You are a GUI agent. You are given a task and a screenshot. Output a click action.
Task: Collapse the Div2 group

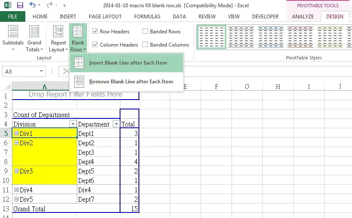tap(16, 143)
